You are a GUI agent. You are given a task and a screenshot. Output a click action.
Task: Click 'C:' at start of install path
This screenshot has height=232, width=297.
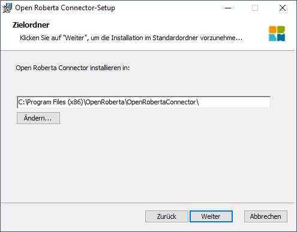pyautogui.click(x=22, y=103)
